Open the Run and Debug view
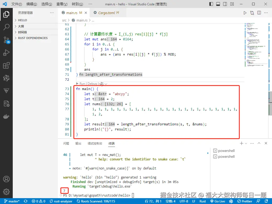272x204 pixels. [6, 53]
